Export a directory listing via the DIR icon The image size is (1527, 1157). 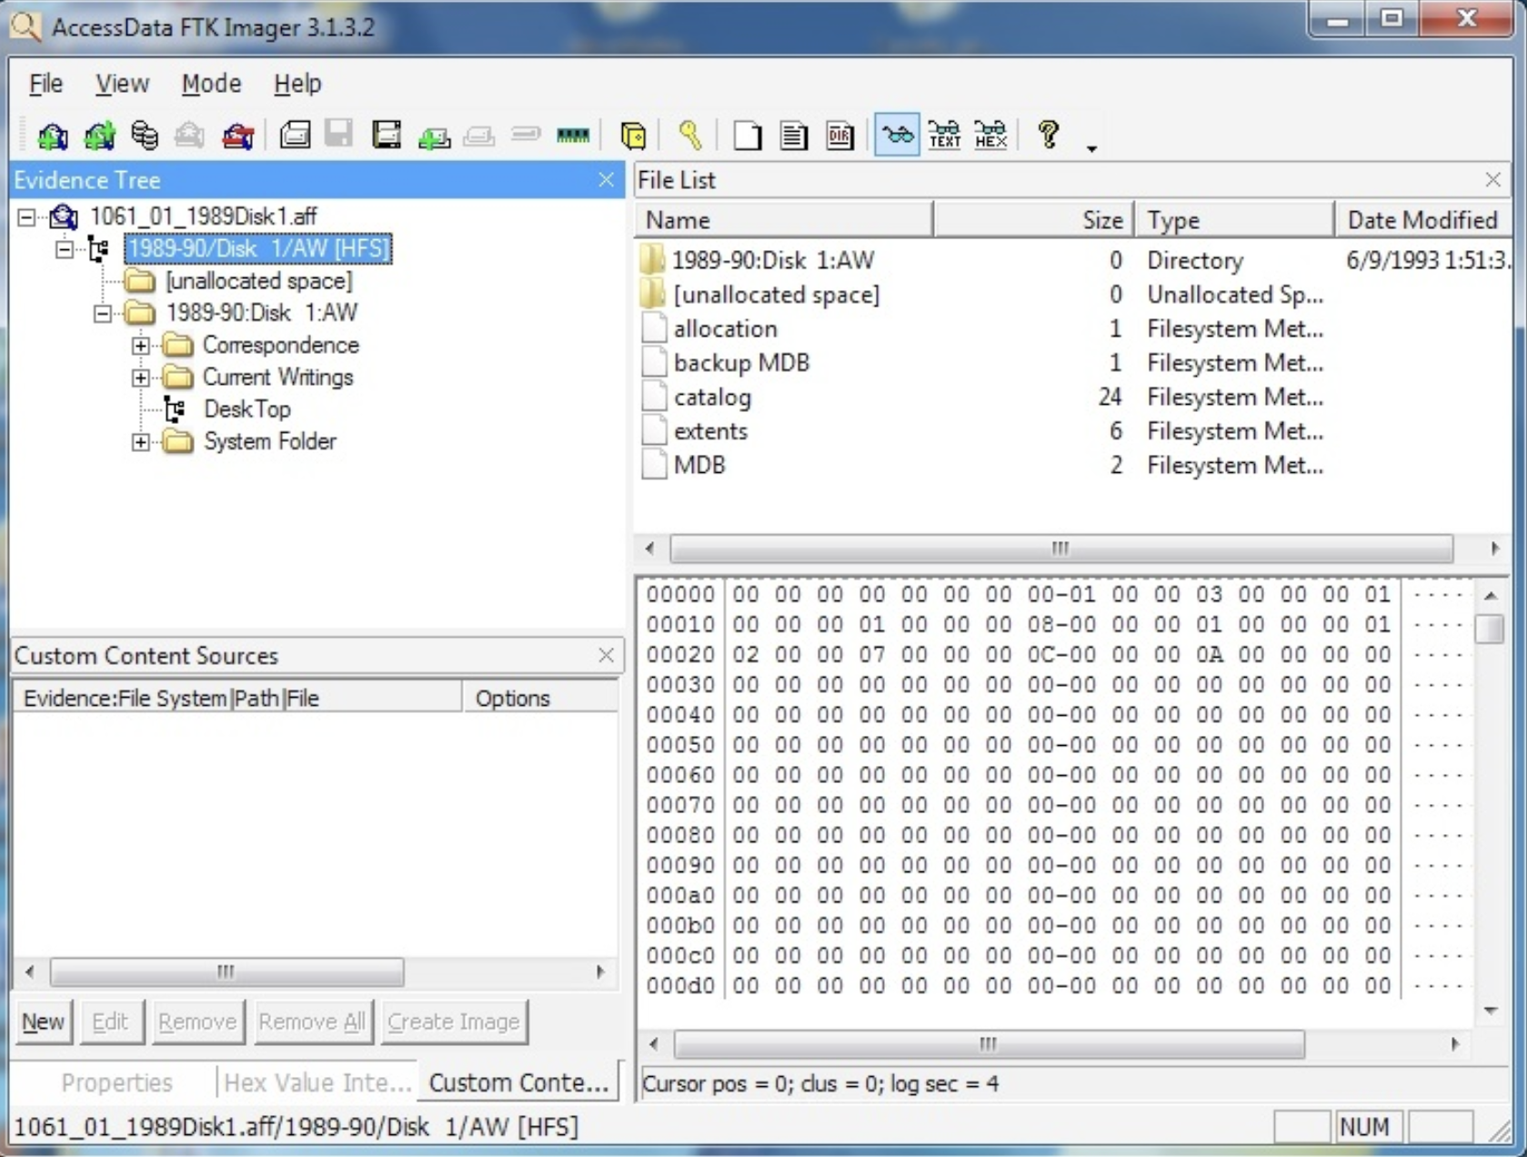point(839,135)
